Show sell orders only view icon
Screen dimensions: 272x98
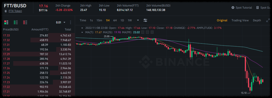click(x=25, y=22)
